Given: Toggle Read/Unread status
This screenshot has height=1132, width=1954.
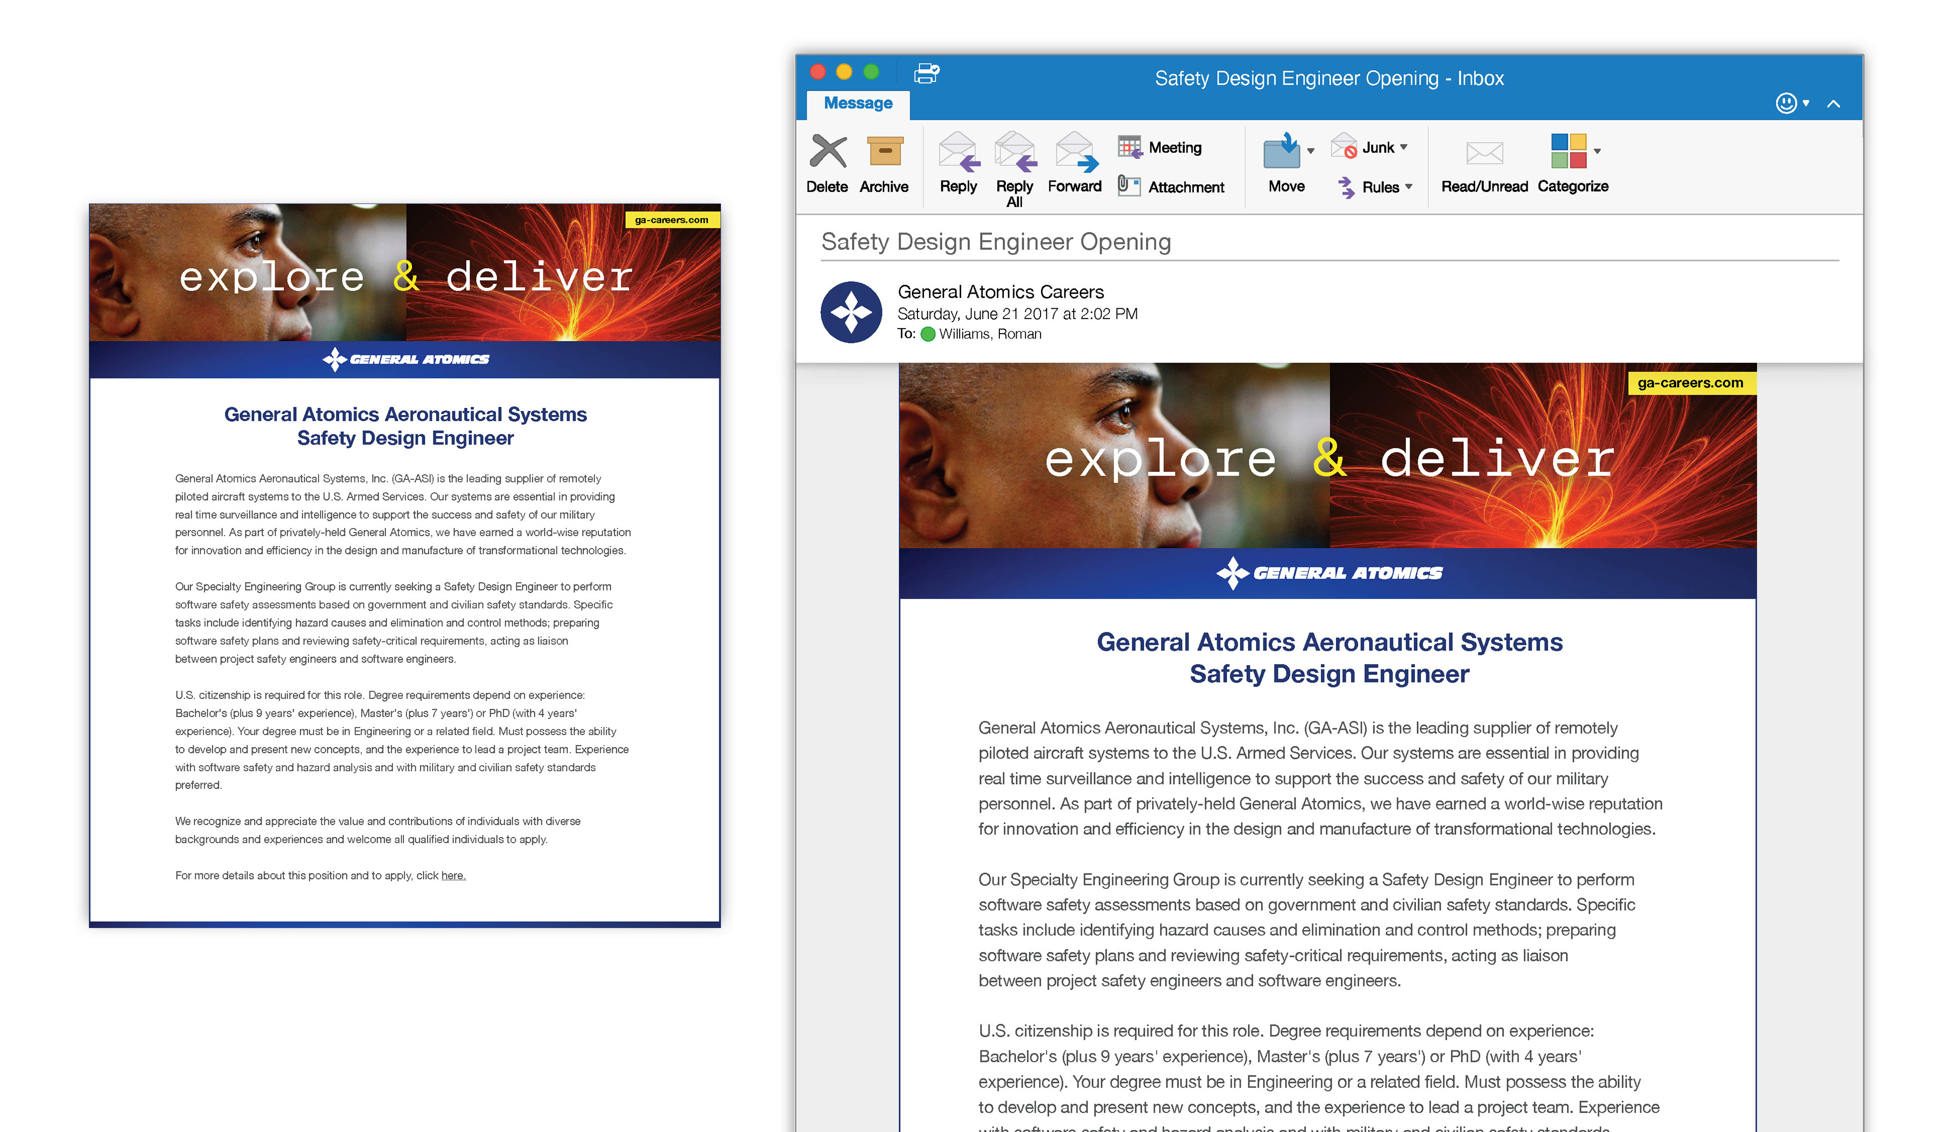Looking at the screenshot, I should click(x=1484, y=154).
